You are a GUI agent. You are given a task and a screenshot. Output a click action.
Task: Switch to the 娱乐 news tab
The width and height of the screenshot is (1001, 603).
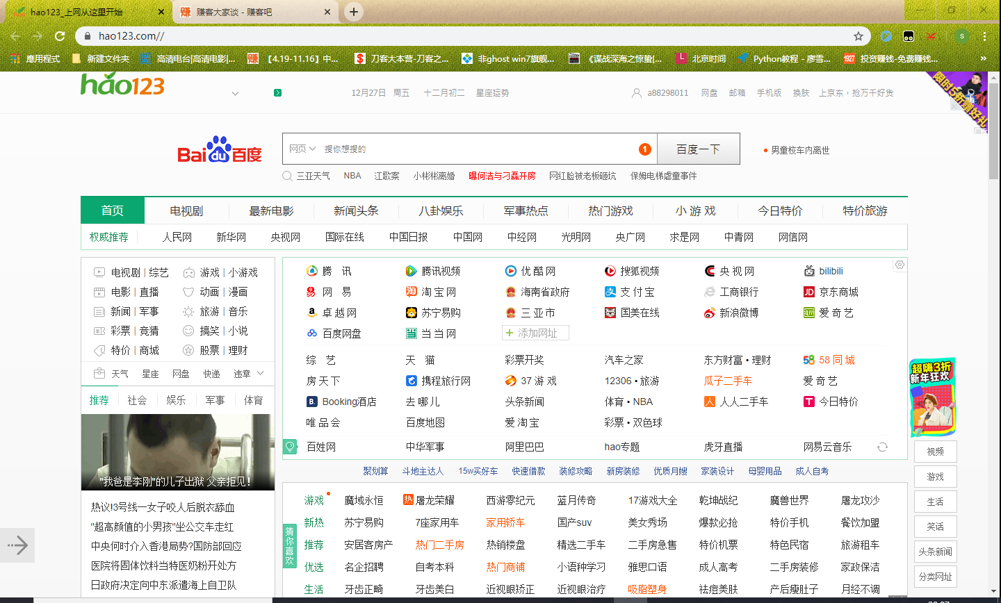[x=176, y=400]
